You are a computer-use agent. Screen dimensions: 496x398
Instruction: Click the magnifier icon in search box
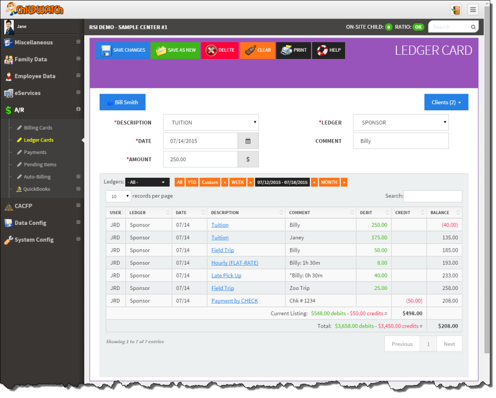(x=473, y=27)
